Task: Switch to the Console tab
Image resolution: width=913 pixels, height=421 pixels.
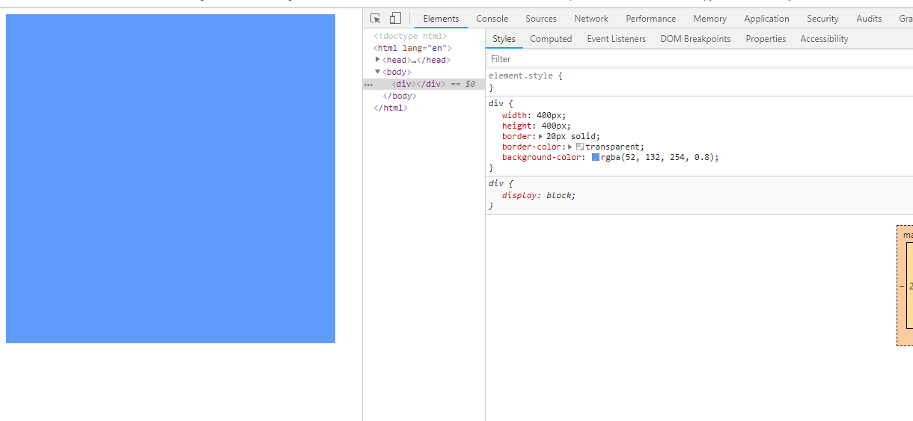Action: (x=492, y=19)
